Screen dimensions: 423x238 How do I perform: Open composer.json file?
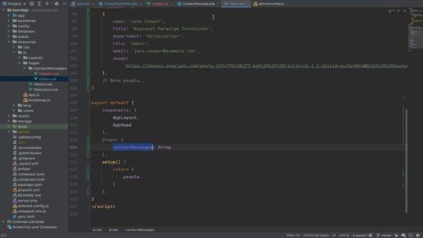(x=31, y=174)
